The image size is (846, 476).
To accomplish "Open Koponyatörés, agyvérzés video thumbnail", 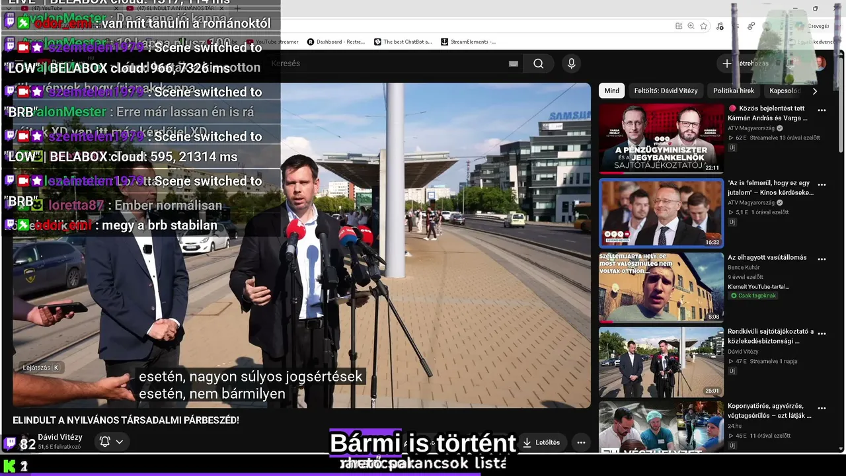I will 661,427.
